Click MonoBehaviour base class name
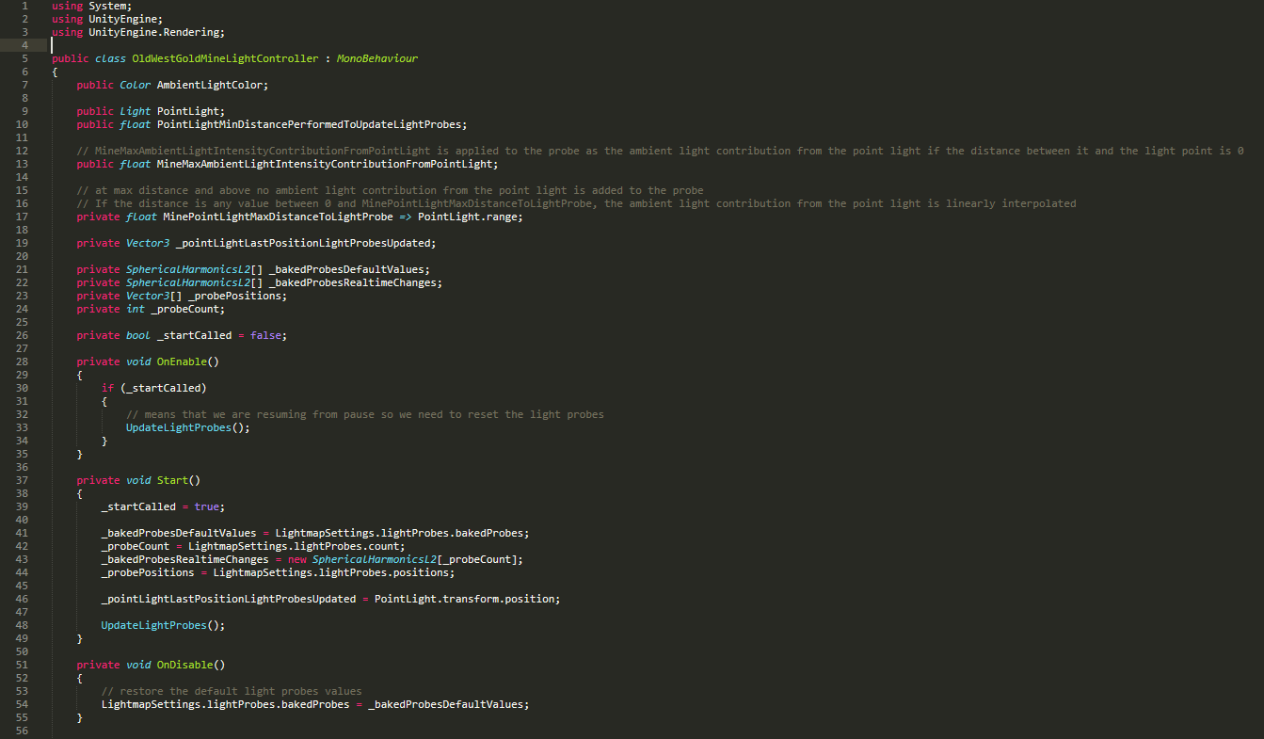1264x739 pixels. 377,58
